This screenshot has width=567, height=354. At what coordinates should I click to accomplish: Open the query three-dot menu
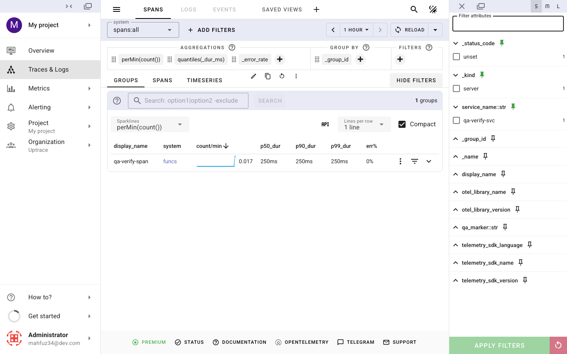coord(296,76)
